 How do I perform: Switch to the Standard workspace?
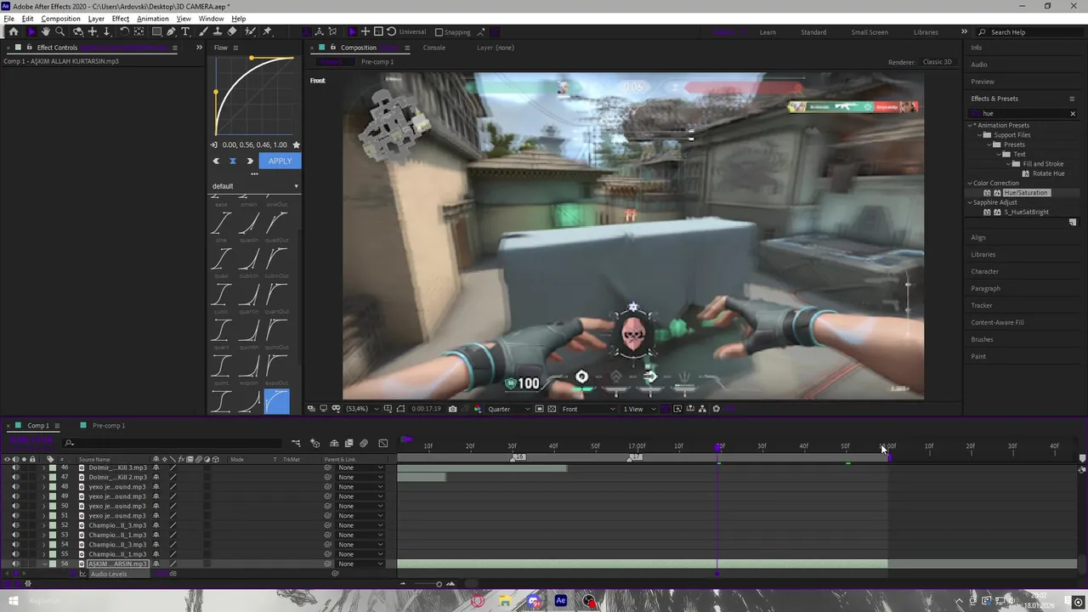coord(813,32)
